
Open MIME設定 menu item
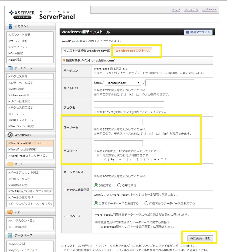pos(30,89)
